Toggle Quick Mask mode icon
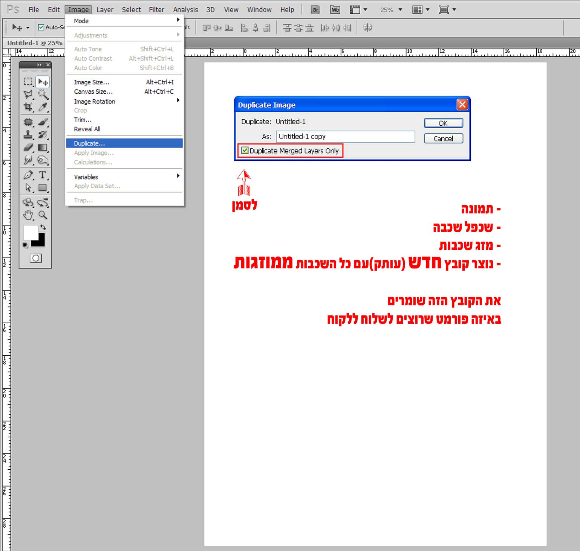 tap(36, 258)
